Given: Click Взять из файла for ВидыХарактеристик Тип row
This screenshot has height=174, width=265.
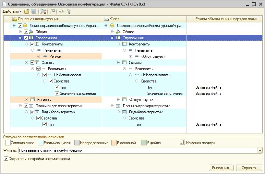Looking at the screenshot, I should (x=208, y=124).
